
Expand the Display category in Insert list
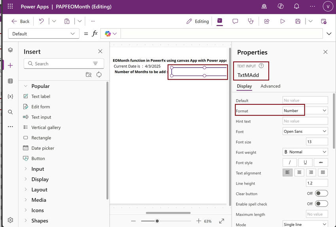pyautogui.click(x=26, y=179)
